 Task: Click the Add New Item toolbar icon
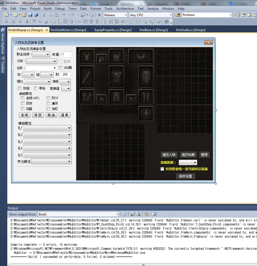(15, 15)
